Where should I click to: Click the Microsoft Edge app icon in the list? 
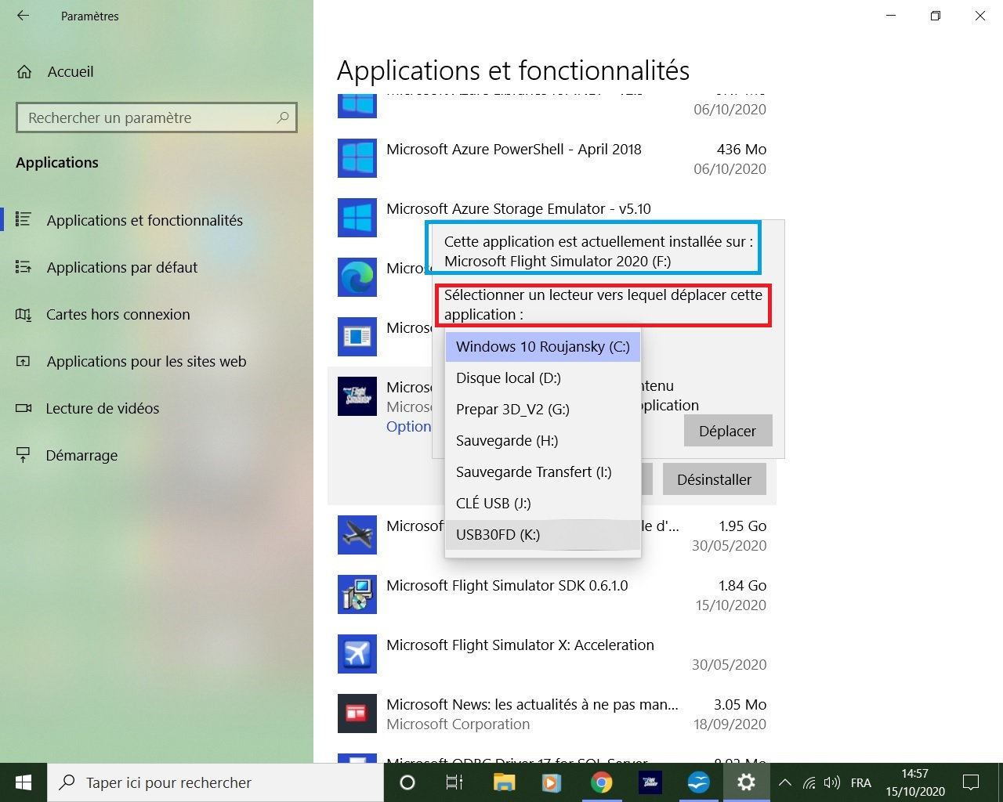click(357, 276)
